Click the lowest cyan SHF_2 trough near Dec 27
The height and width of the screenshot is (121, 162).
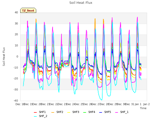102,100
